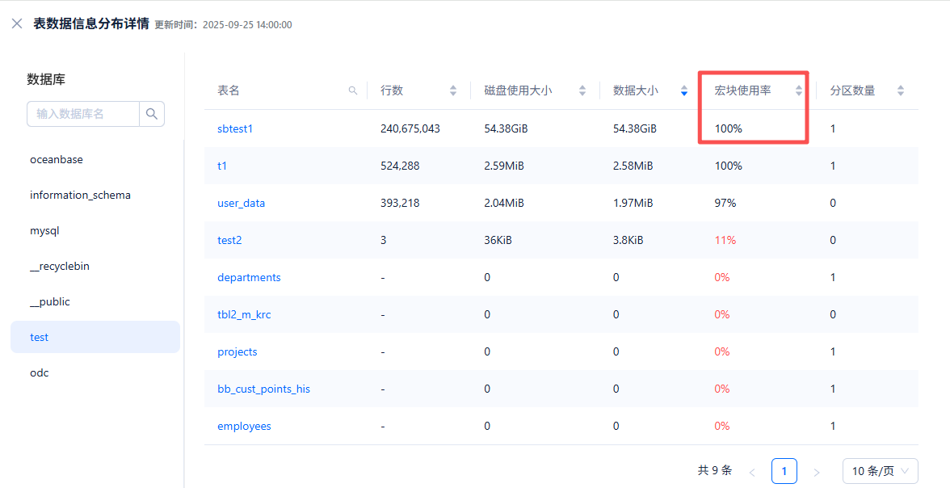Go to previous page arrow
950x488 pixels.
click(752, 471)
